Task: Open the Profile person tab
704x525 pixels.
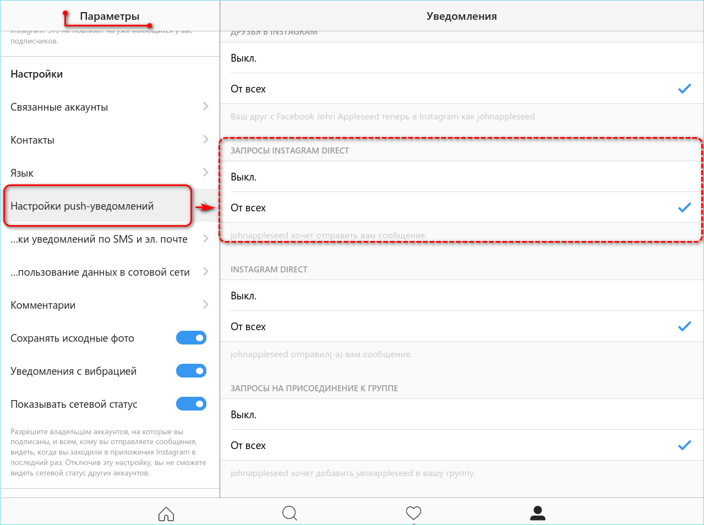Action: pyautogui.click(x=537, y=513)
